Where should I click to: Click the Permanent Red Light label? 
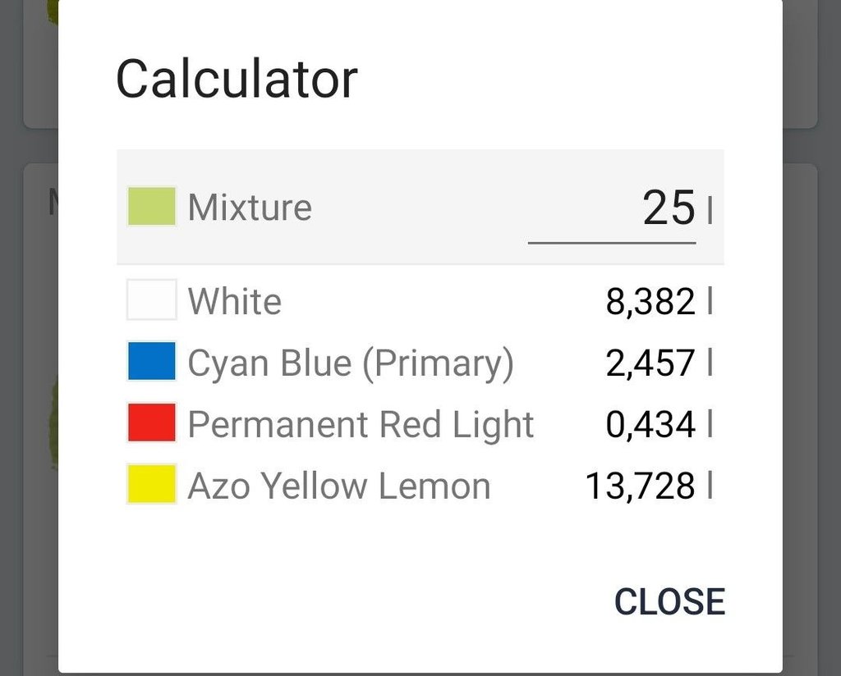pos(361,424)
